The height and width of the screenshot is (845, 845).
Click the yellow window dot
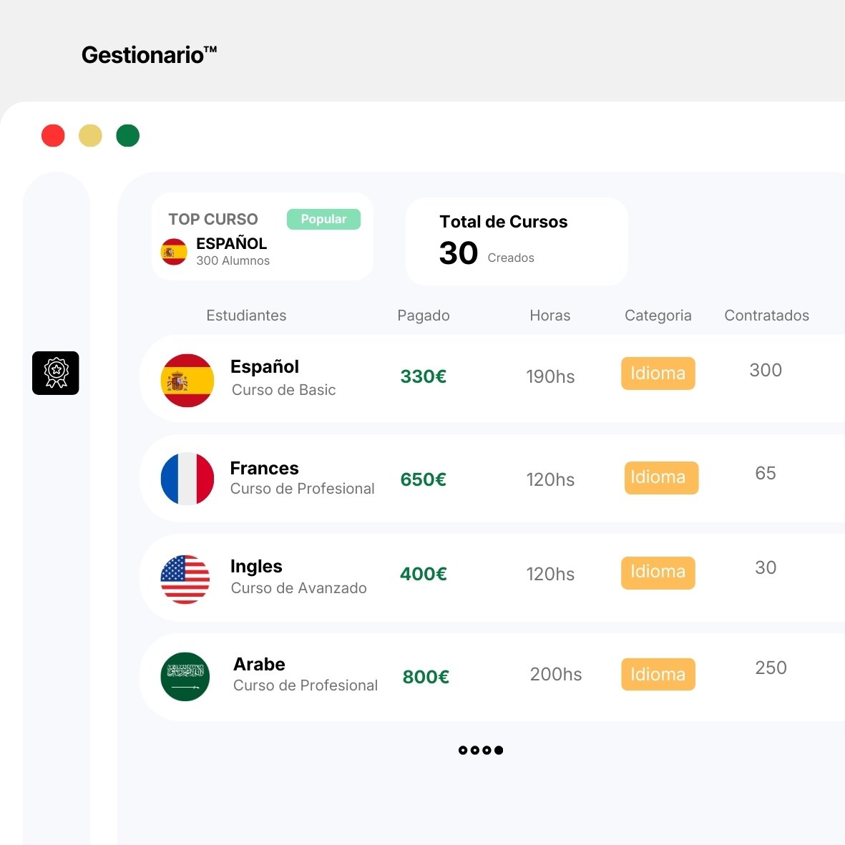coord(90,135)
